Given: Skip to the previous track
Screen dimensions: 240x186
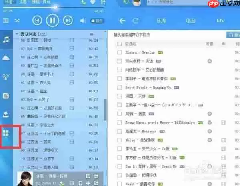Looking at the screenshot, I should coord(37,20).
